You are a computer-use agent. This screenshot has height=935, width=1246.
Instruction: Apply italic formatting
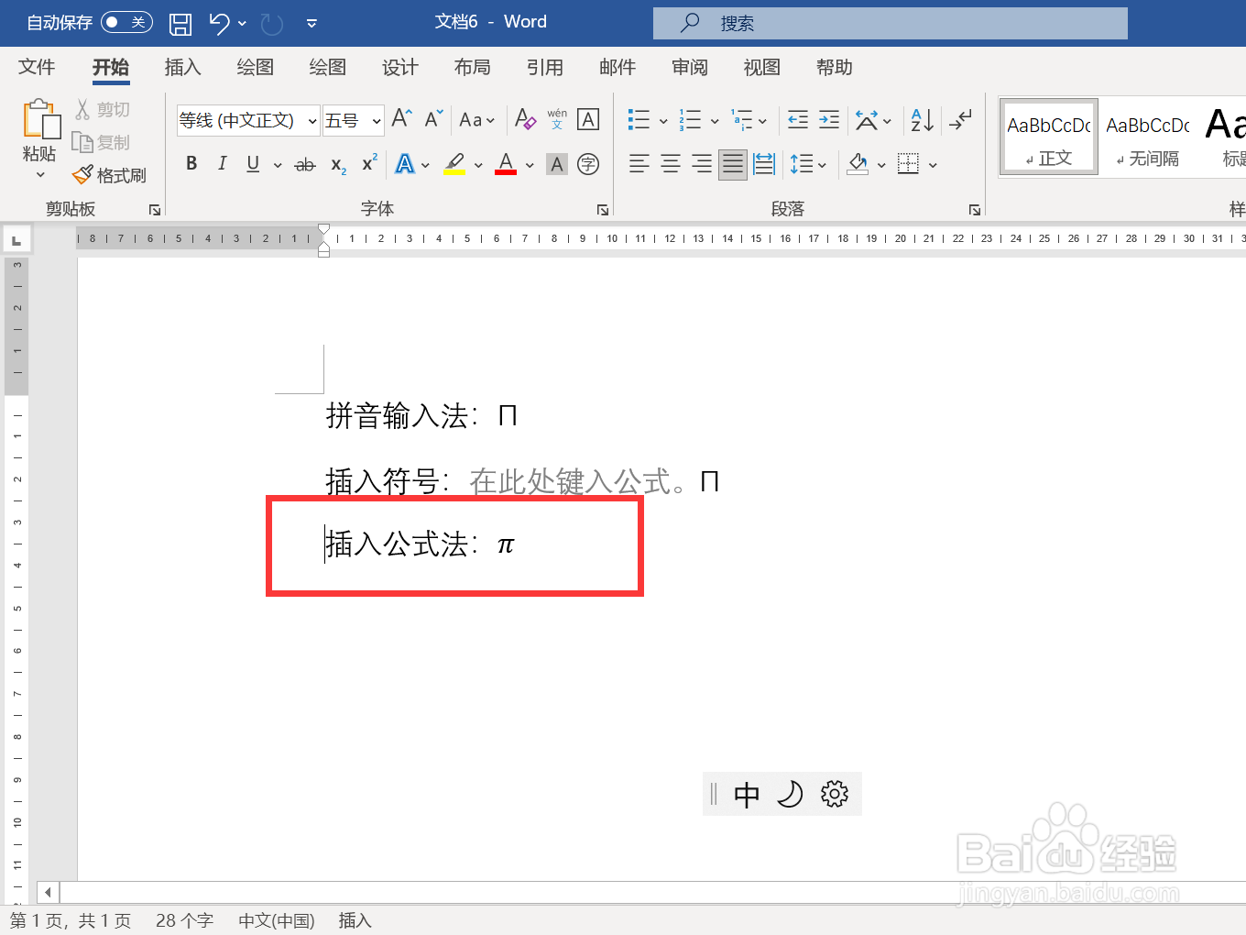pyautogui.click(x=222, y=163)
